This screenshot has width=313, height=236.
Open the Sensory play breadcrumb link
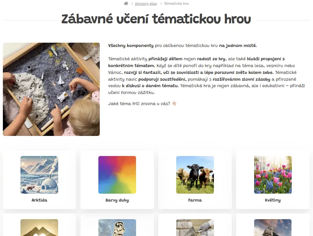tap(146, 4)
